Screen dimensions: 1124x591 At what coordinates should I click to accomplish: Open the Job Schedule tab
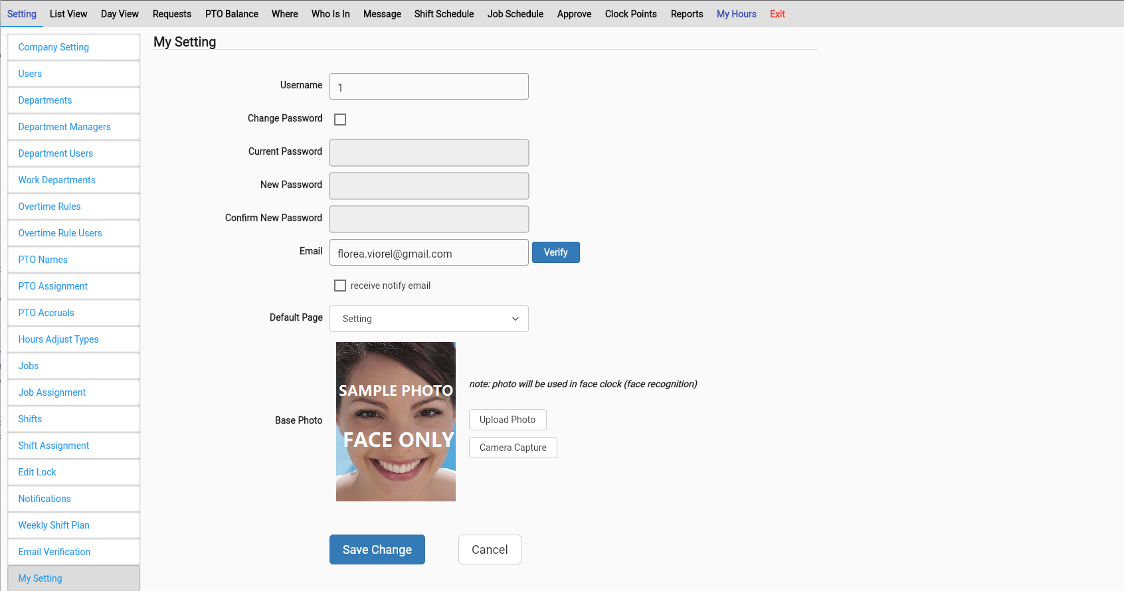pos(515,14)
